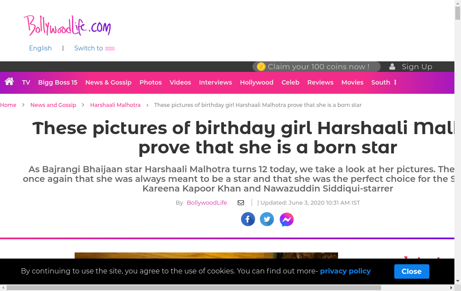Go to the Home icon in navbar

tap(9, 82)
